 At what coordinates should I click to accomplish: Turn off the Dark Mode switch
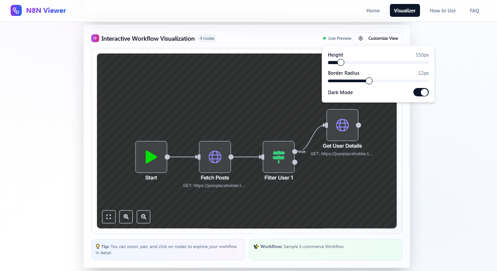click(421, 92)
